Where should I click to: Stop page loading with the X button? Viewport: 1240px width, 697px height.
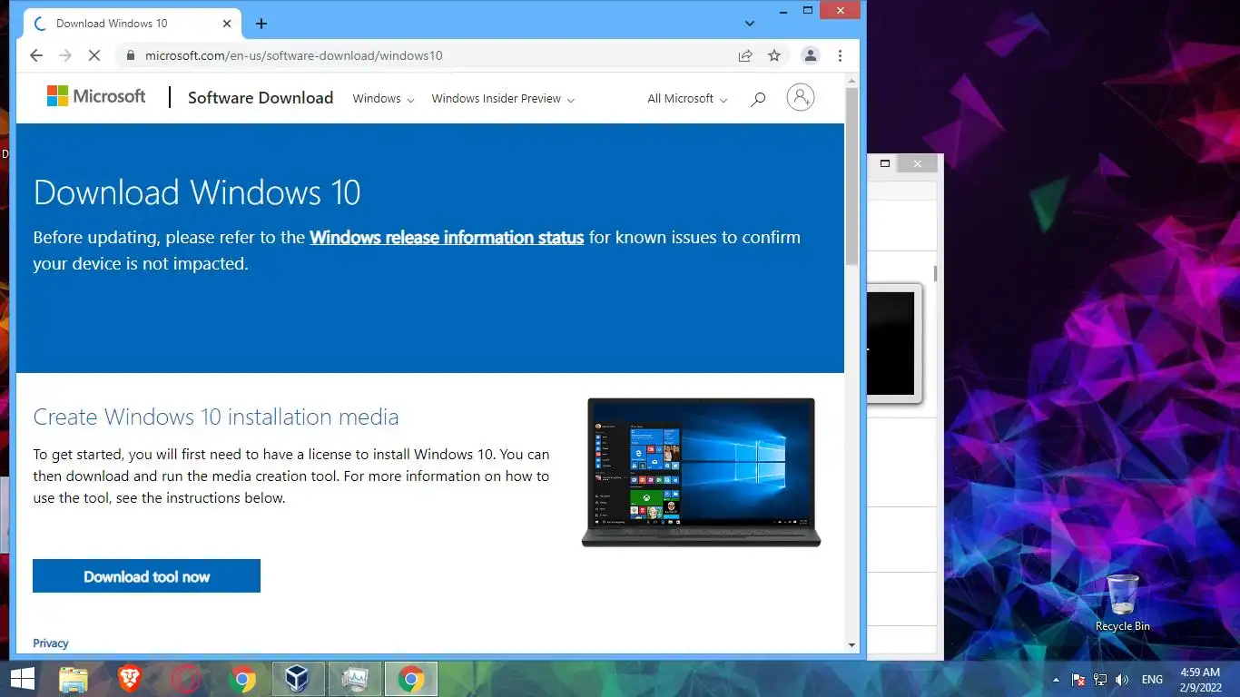[x=93, y=55]
